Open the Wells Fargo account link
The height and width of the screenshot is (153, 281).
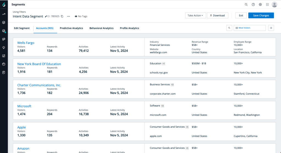click(26, 43)
